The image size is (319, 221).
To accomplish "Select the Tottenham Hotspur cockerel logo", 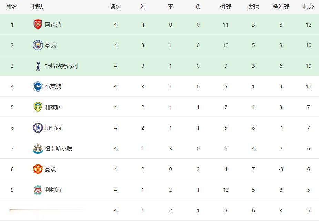I will coord(38,66).
